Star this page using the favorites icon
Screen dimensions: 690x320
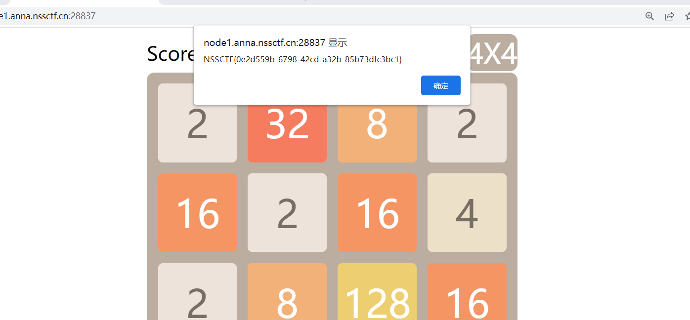pyautogui.click(x=687, y=16)
